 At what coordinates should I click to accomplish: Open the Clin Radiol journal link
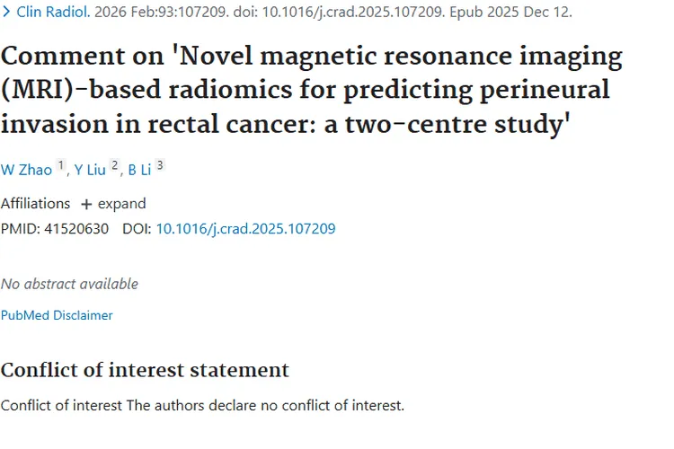[48, 13]
